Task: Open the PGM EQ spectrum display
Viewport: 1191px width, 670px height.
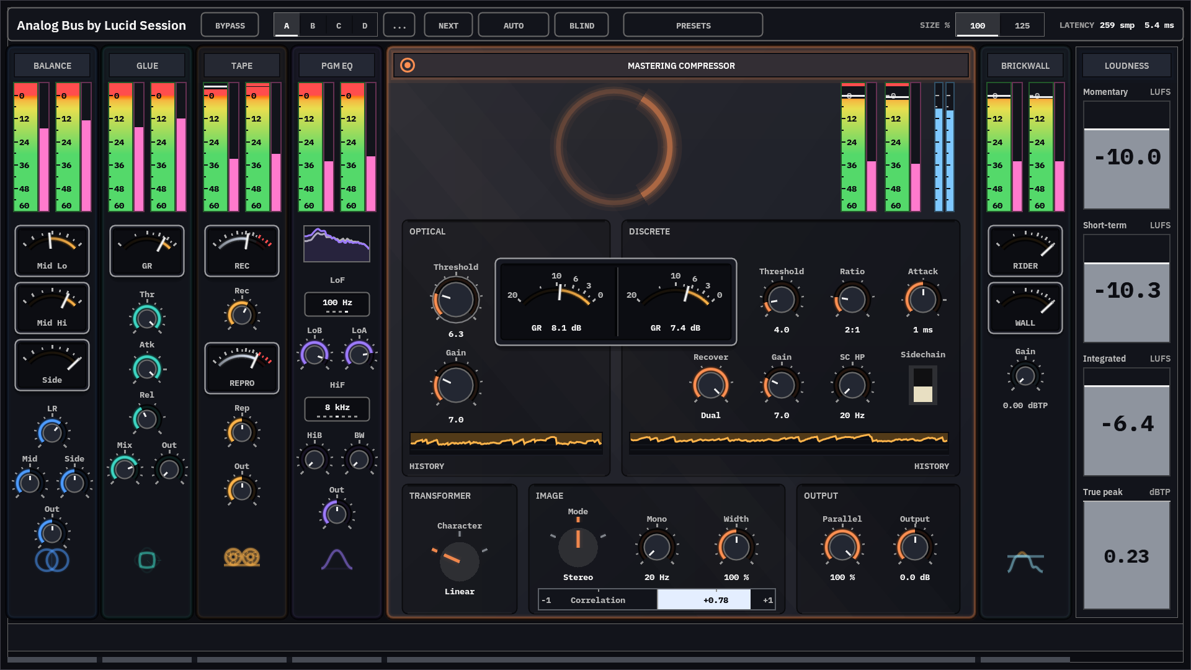Action: click(337, 244)
